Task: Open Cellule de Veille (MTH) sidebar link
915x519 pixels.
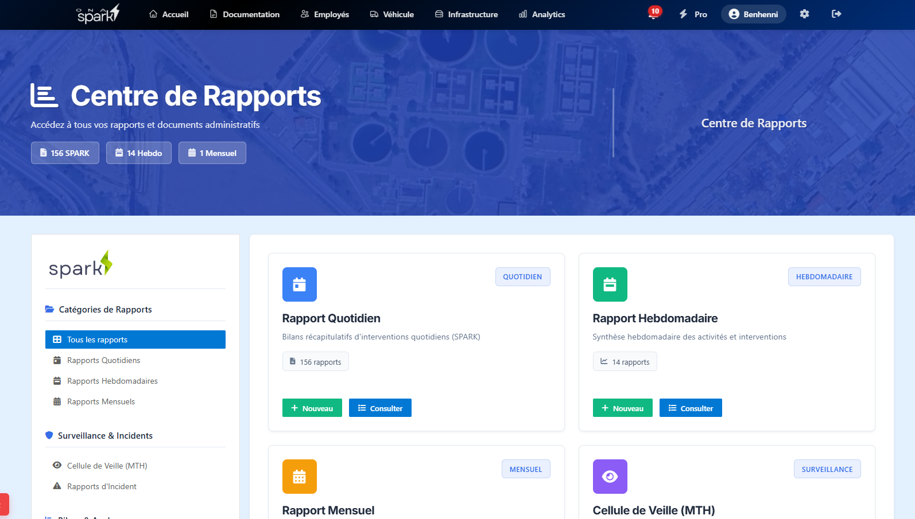Action: click(107, 466)
